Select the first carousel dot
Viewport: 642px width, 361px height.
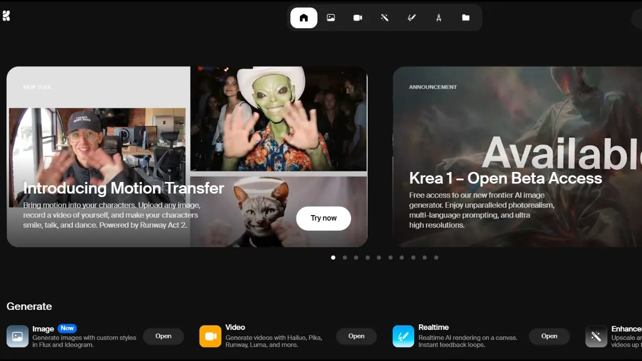333,258
